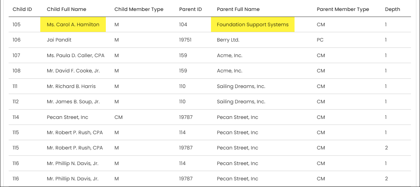Click the PC parent member type cell
Viewport: 420px width, 187px height.
[320, 40]
